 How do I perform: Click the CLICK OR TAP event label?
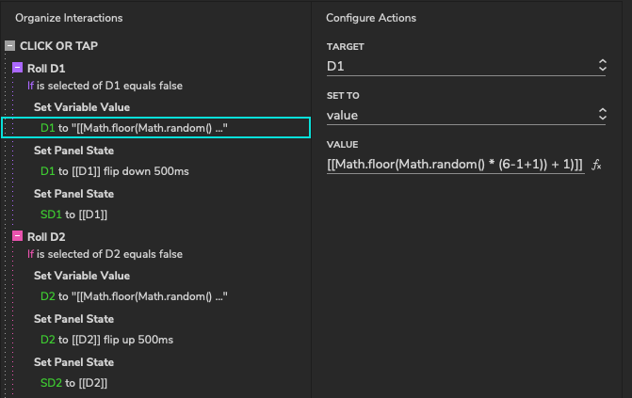(58, 45)
